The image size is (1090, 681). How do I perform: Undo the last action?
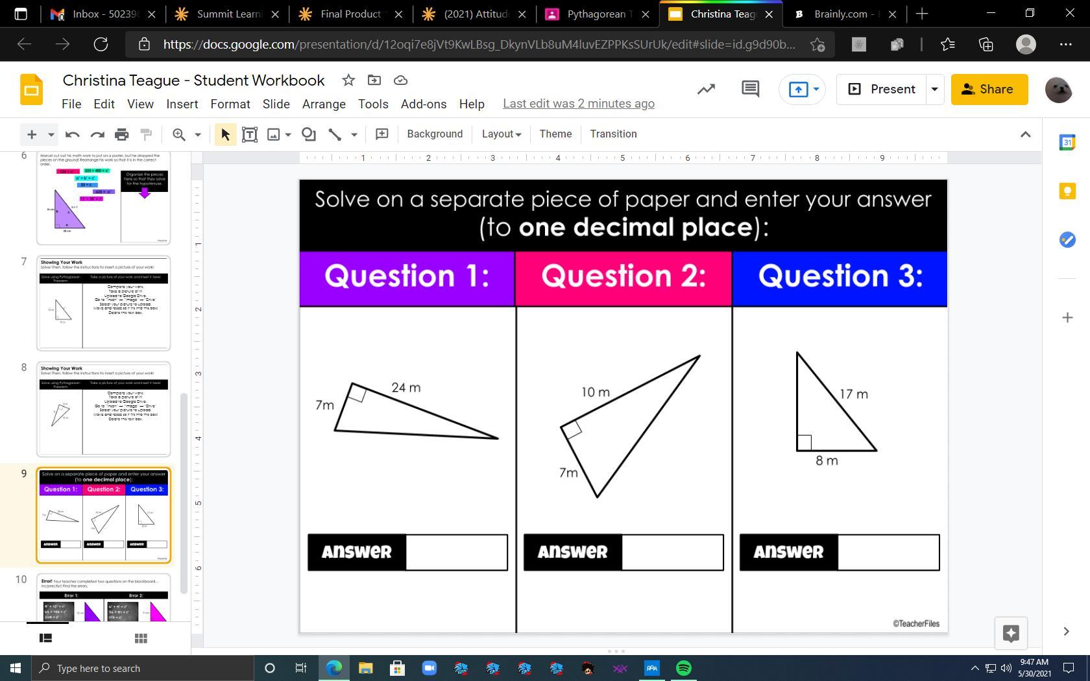(72, 134)
